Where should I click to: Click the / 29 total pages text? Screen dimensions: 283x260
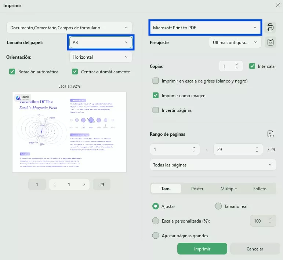[x=271, y=149]
